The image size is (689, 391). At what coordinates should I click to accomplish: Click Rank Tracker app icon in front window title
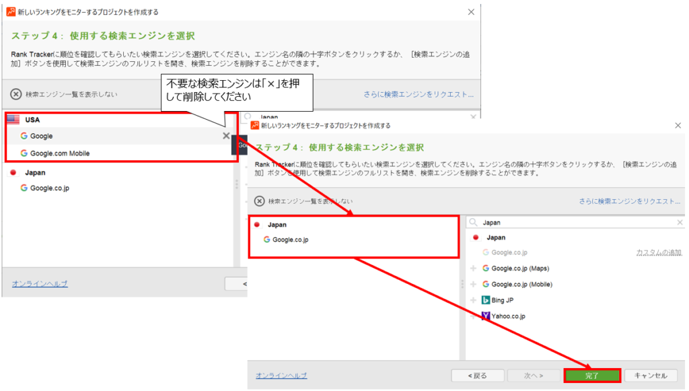[x=255, y=125]
